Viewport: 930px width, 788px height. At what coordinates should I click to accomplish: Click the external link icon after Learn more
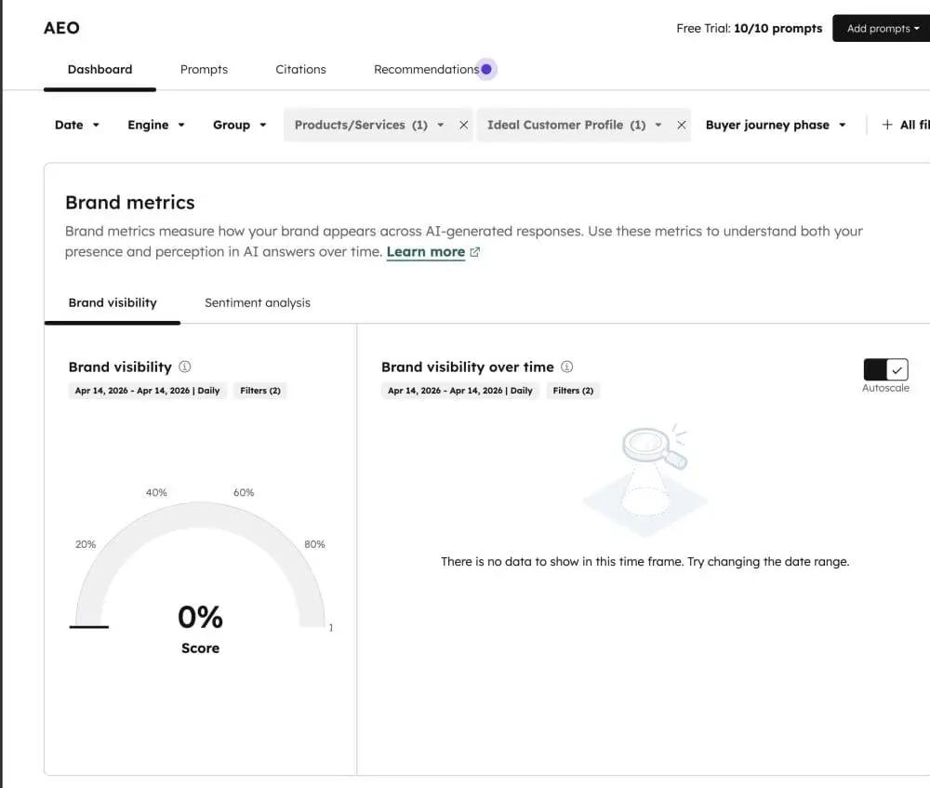coord(475,252)
